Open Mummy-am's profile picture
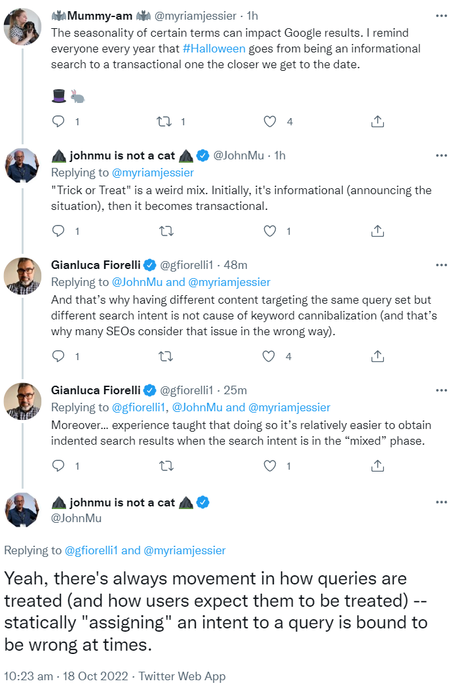 pos(24,28)
